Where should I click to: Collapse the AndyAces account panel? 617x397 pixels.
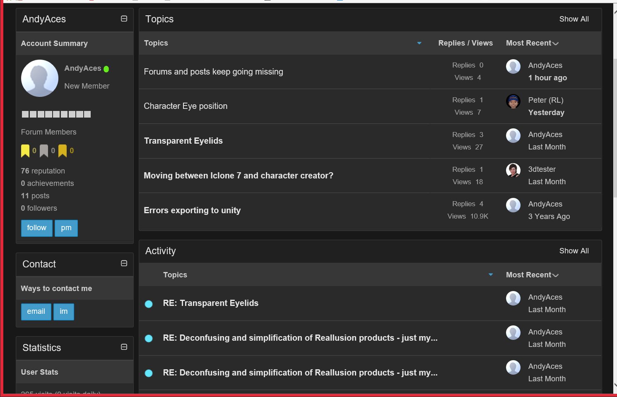(124, 19)
